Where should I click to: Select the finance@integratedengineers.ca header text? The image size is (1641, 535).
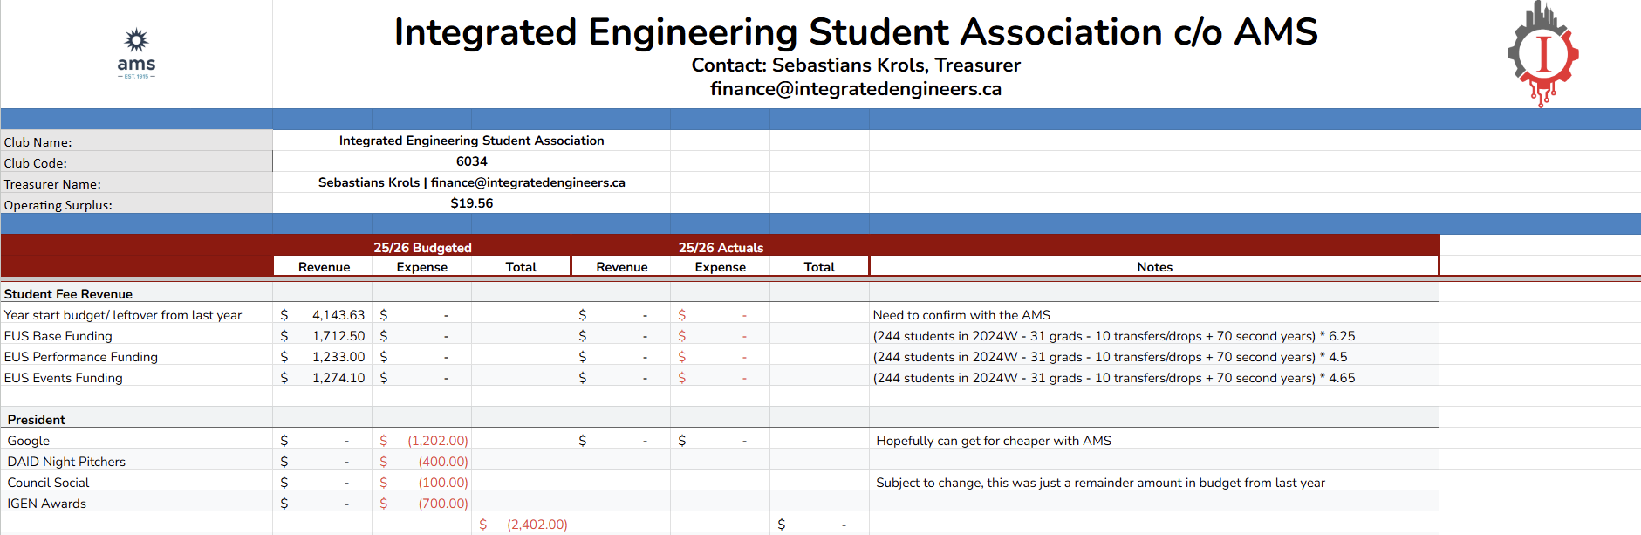tap(855, 89)
